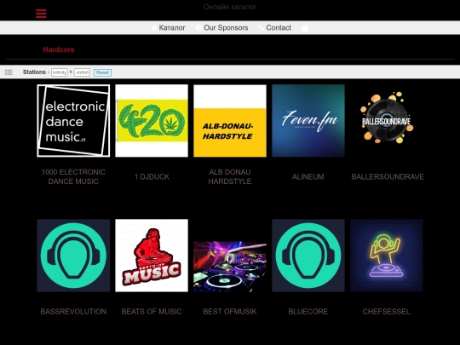
Task: Click the Reset filter button
Action: tap(103, 72)
